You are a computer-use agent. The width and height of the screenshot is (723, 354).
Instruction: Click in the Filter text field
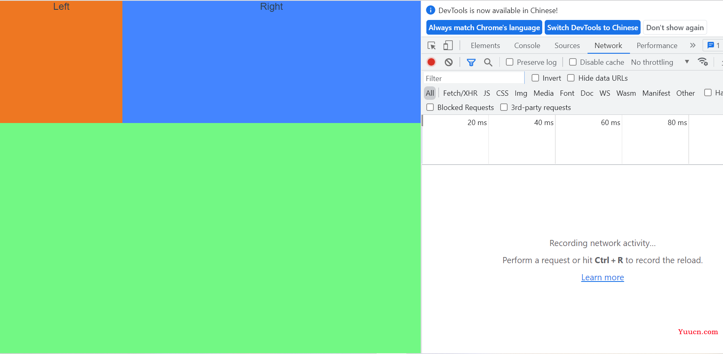pos(474,78)
